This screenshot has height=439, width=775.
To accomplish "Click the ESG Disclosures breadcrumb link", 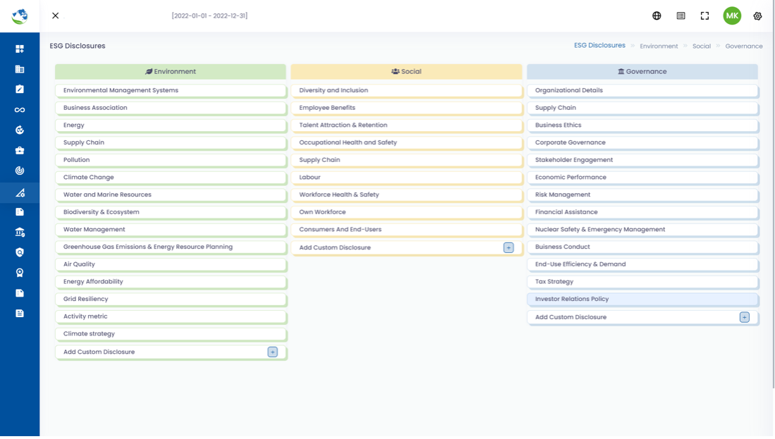I will pos(600,45).
